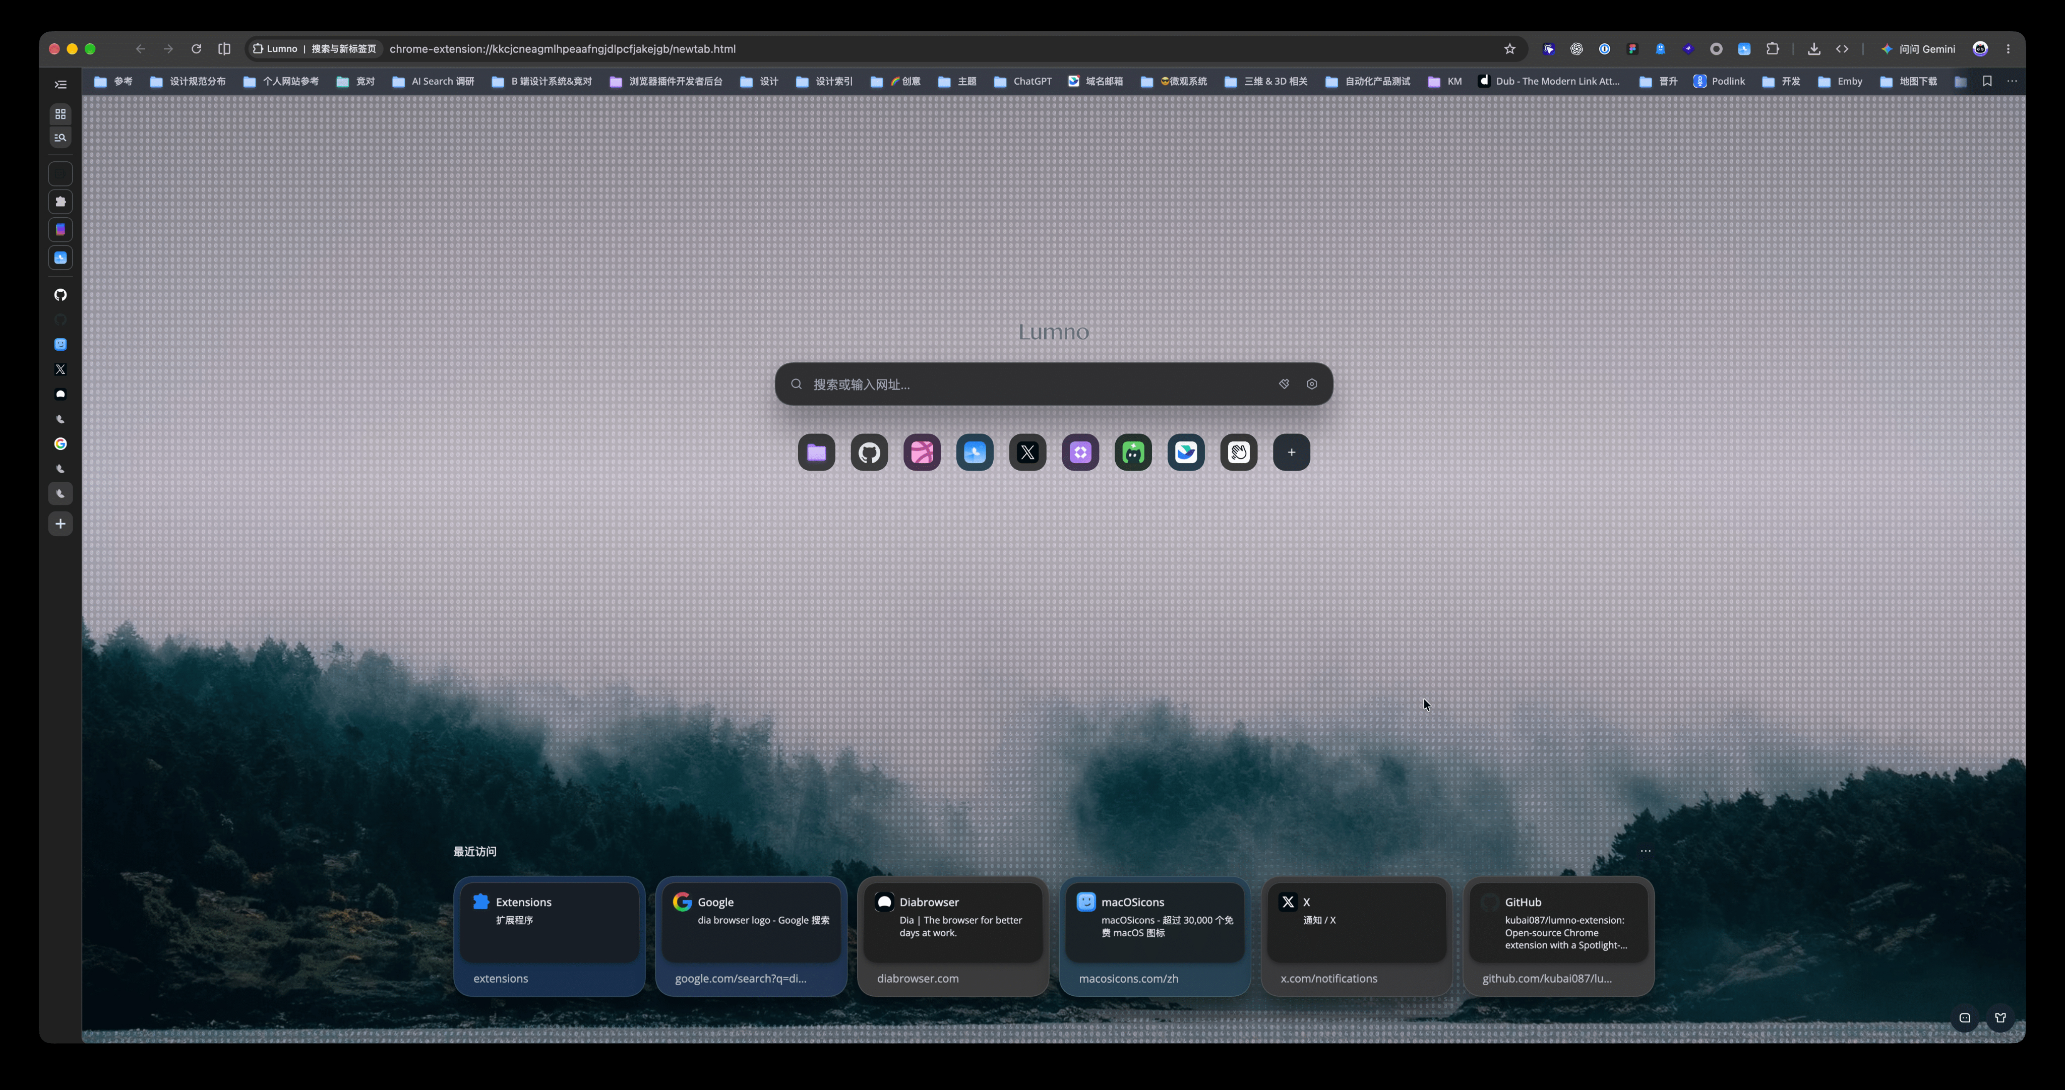Add a new shortcut with the plus tile

[x=1292, y=452]
